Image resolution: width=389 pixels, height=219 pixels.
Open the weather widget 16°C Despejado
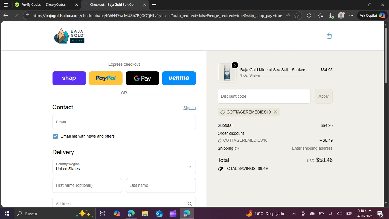[265, 214]
